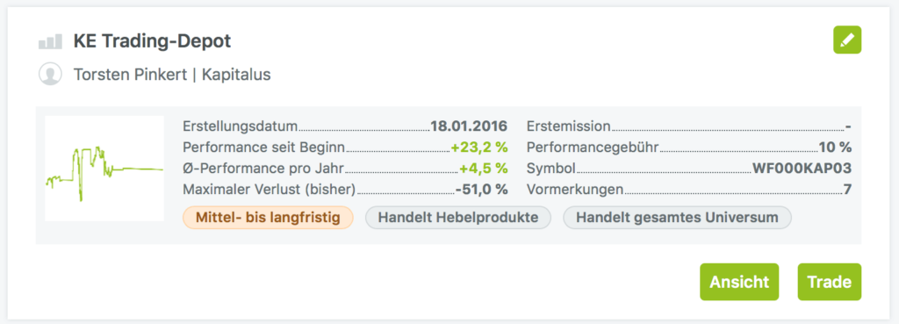Click the -51,0 % maximum loss value

pos(482,190)
